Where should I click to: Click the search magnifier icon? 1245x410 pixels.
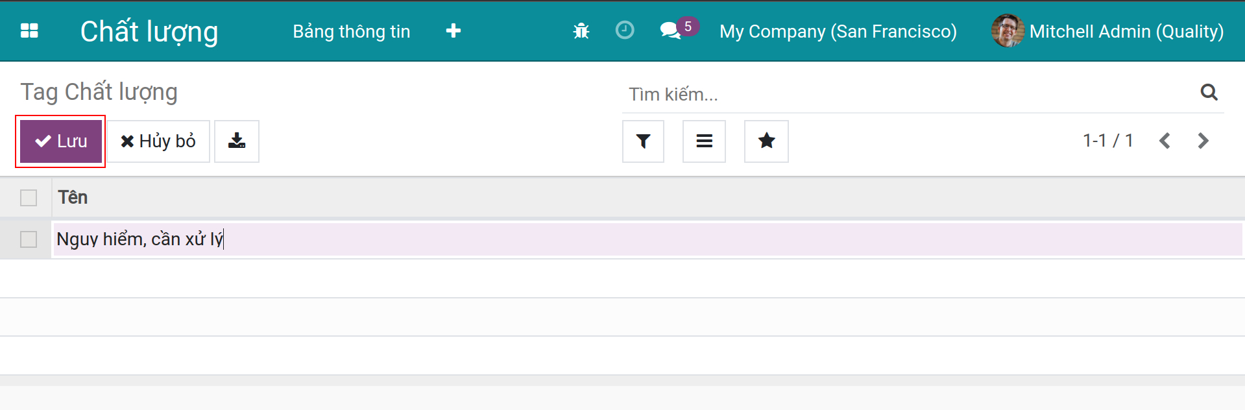[1208, 93]
